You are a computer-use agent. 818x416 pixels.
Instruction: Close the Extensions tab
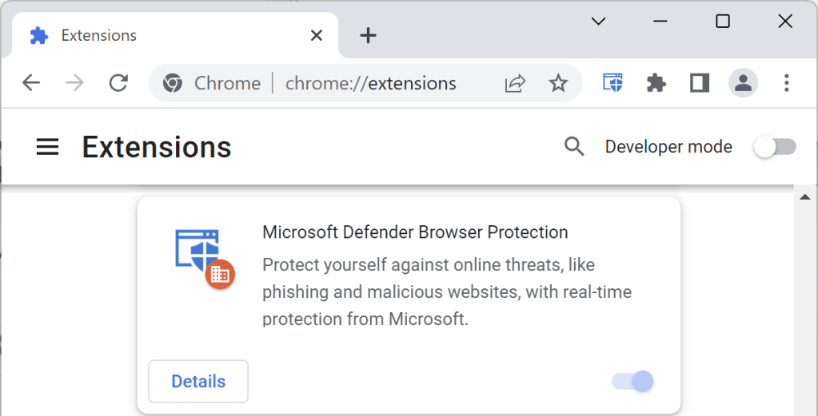coord(317,35)
